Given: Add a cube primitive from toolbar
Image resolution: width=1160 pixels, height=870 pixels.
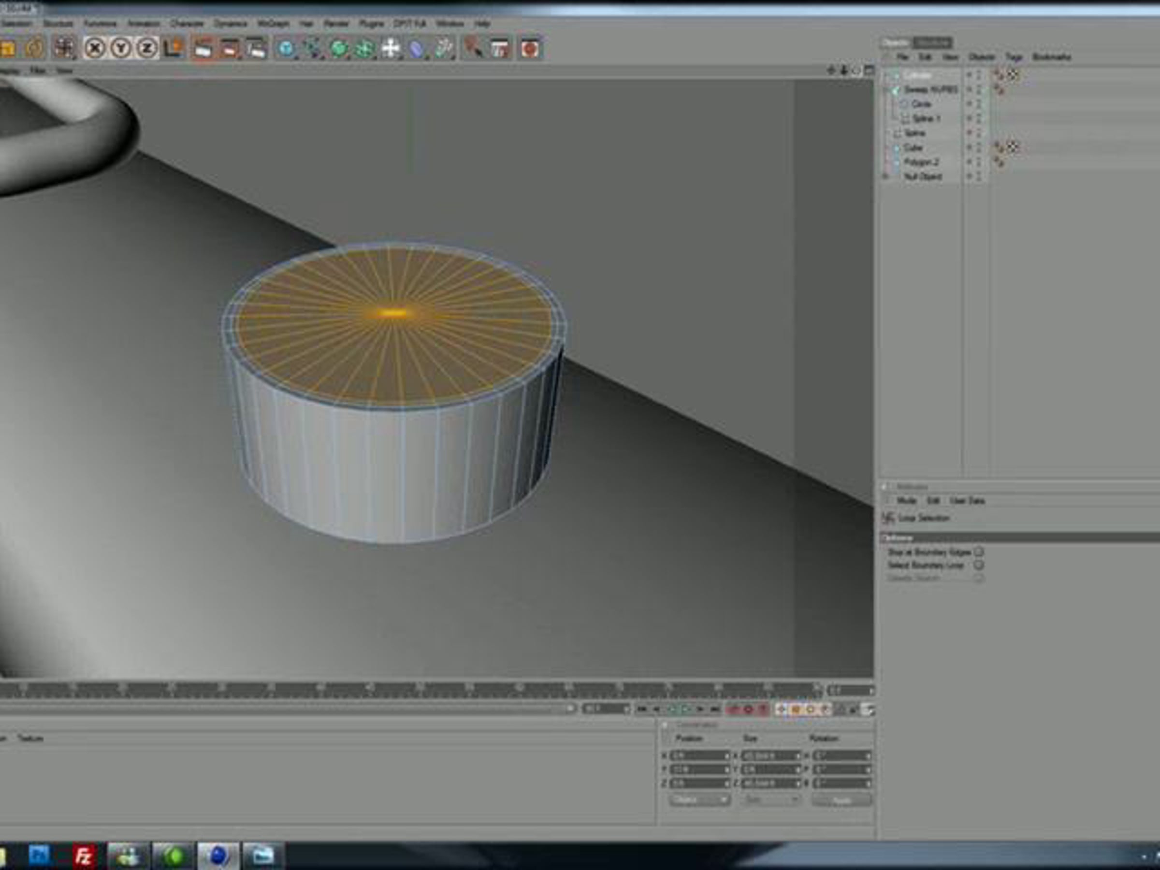Looking at the screenshot, I should [287, 49].
